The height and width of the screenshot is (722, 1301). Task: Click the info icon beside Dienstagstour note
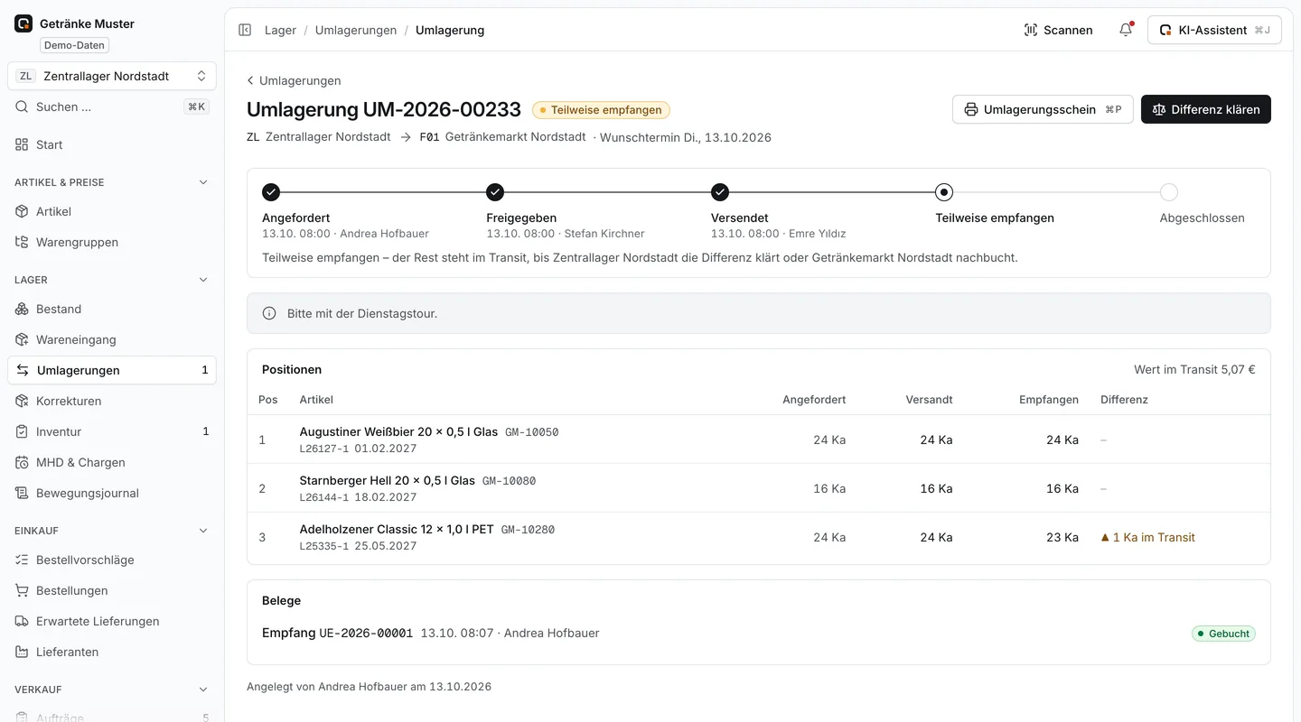(269, 313)
